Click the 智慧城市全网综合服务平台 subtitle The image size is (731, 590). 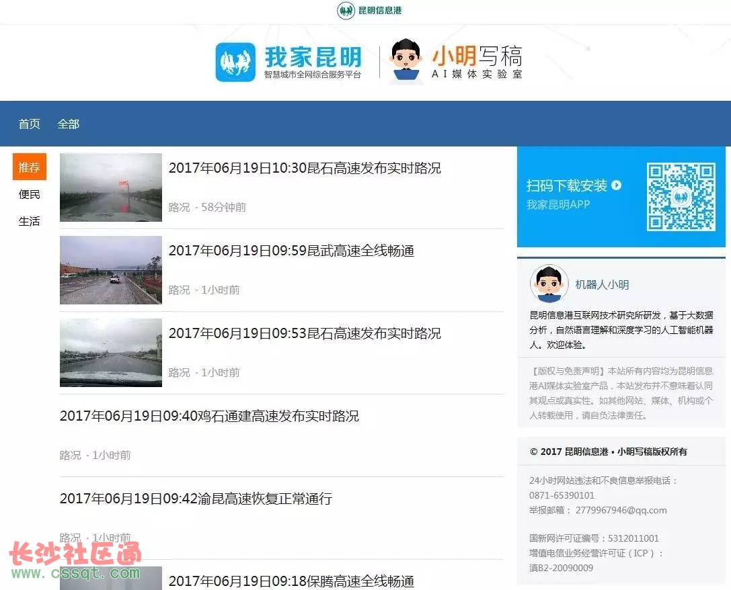pos(313,75)
